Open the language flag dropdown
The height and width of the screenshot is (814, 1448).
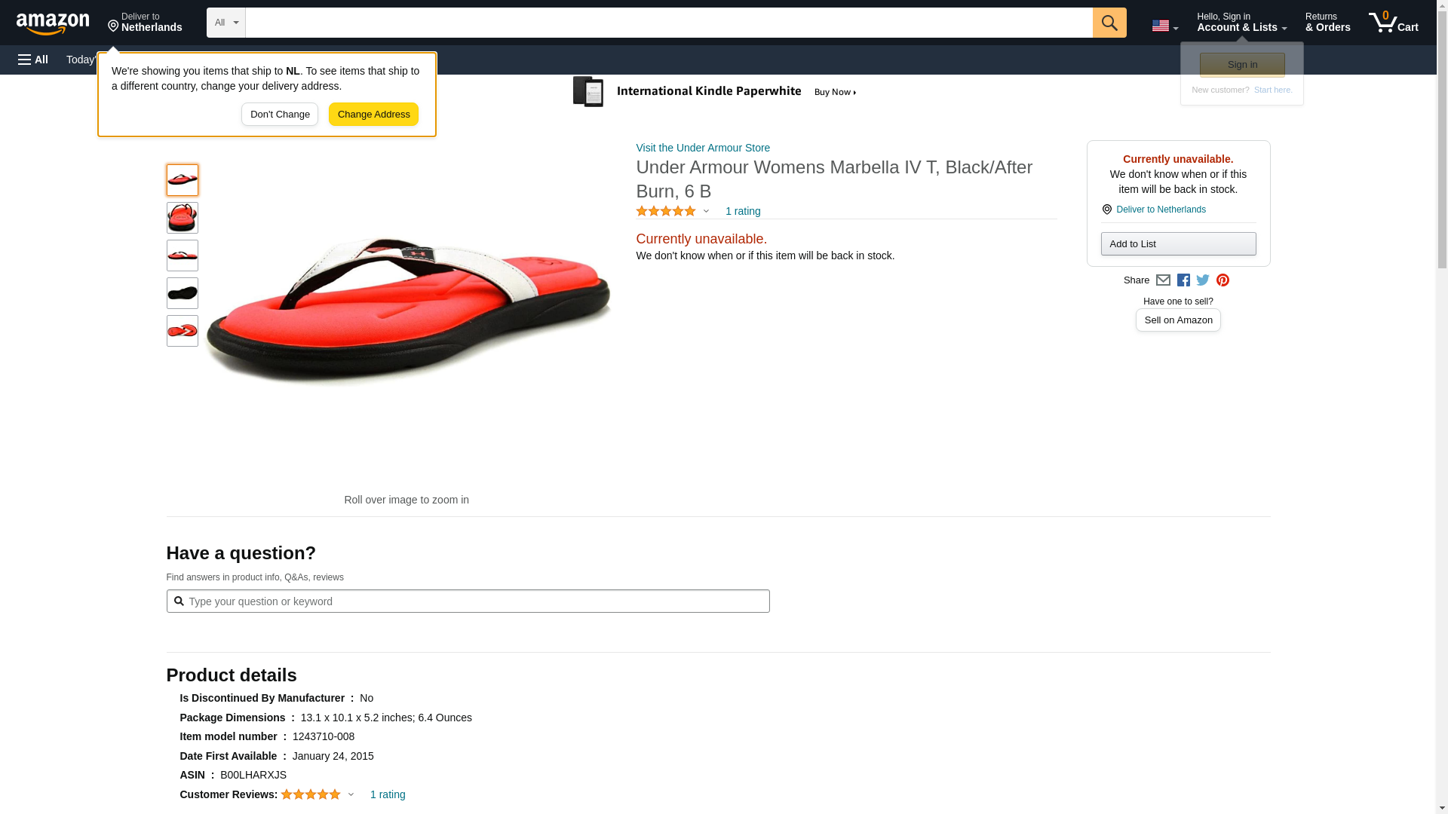coord(1164,26)
